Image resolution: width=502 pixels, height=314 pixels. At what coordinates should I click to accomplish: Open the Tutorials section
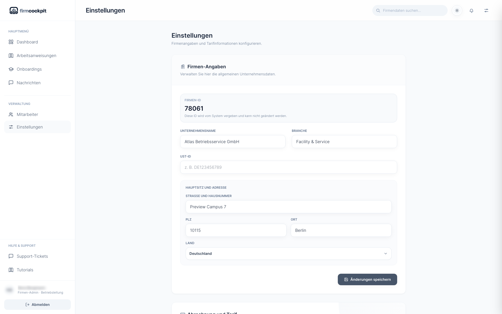(25, 270)
